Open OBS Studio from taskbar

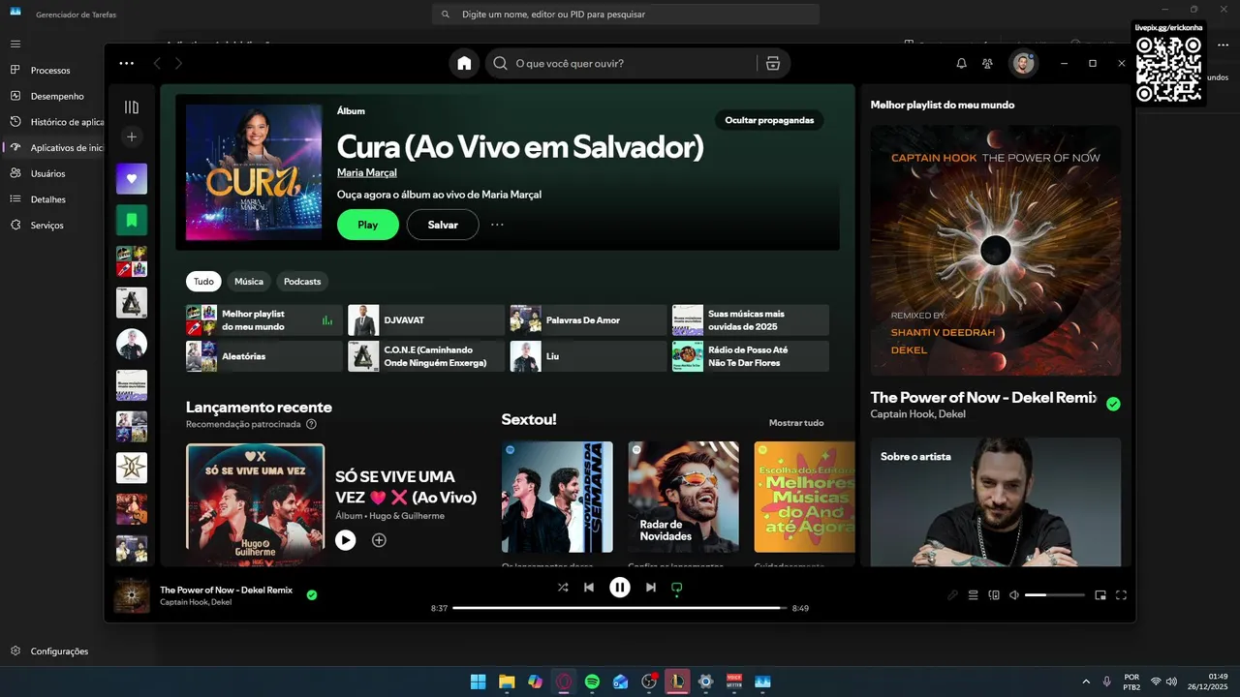649,682
